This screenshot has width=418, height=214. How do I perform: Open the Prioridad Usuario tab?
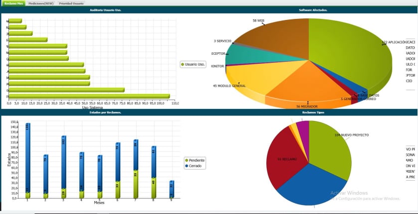point(71,3)
